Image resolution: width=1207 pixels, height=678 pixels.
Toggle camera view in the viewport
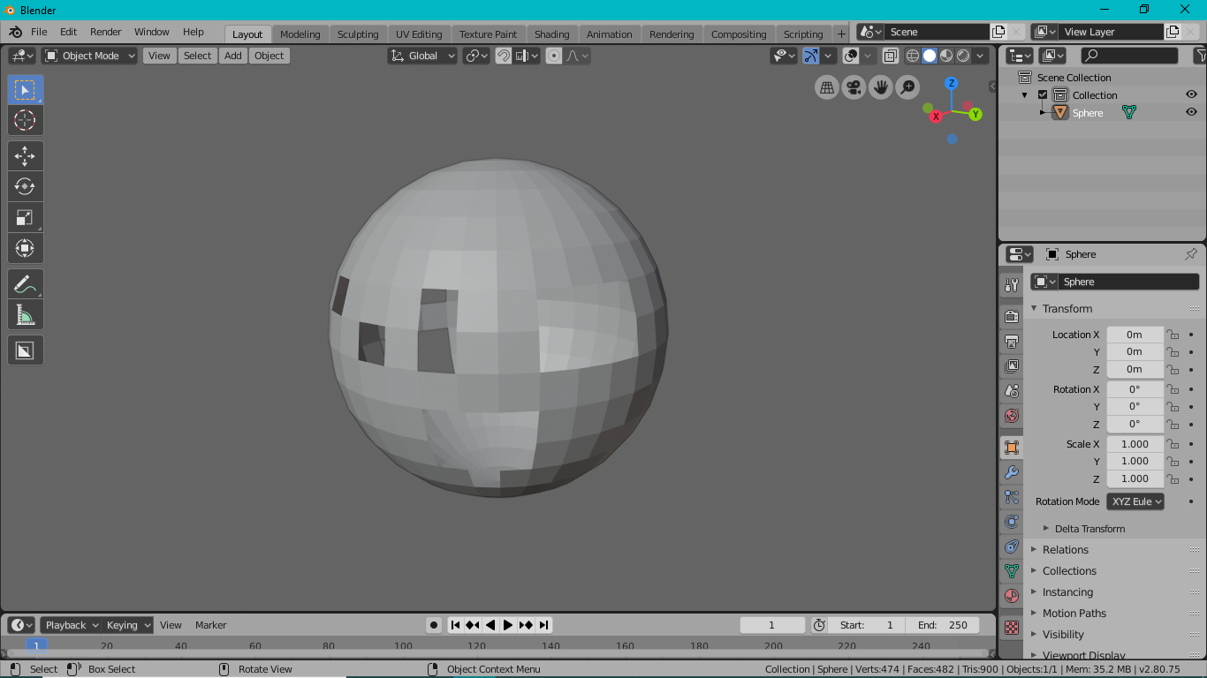[854, 87]
